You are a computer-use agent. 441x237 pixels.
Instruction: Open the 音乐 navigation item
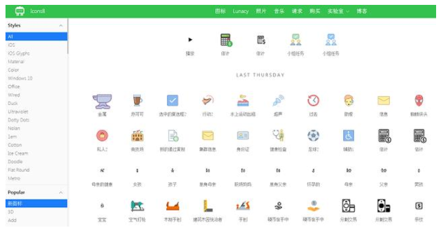click(x=279, y=11)
